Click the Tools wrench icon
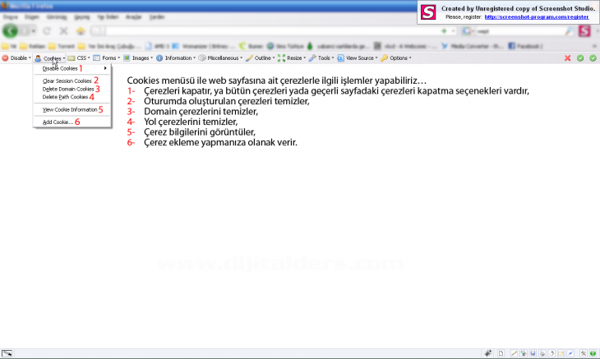This screenshot has height=359, width=600. tap(313, 58)
